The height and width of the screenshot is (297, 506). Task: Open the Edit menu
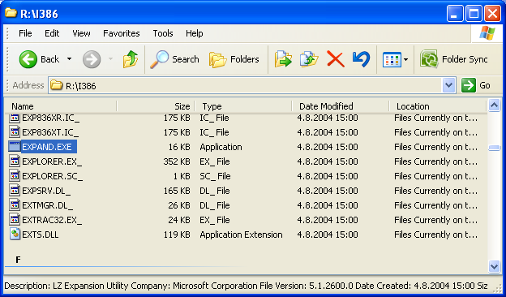[52, 33]
